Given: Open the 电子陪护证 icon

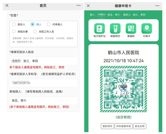Looking at the screenshot, I should pyautogui.click(x=99, y=28).
